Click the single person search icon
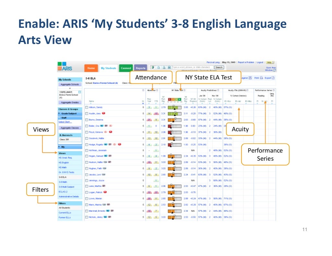The width and height of the screenshot is (332, 256). 158,67
